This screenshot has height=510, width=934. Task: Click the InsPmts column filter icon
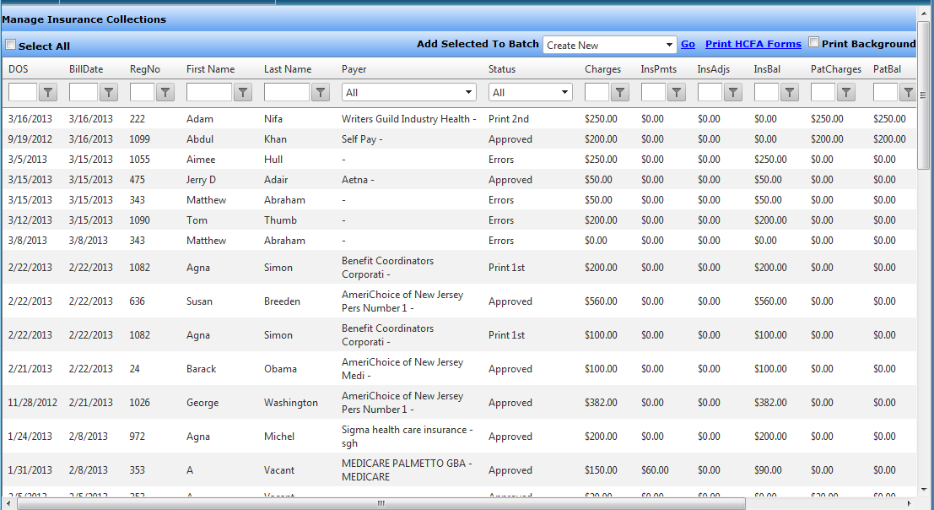677,92
